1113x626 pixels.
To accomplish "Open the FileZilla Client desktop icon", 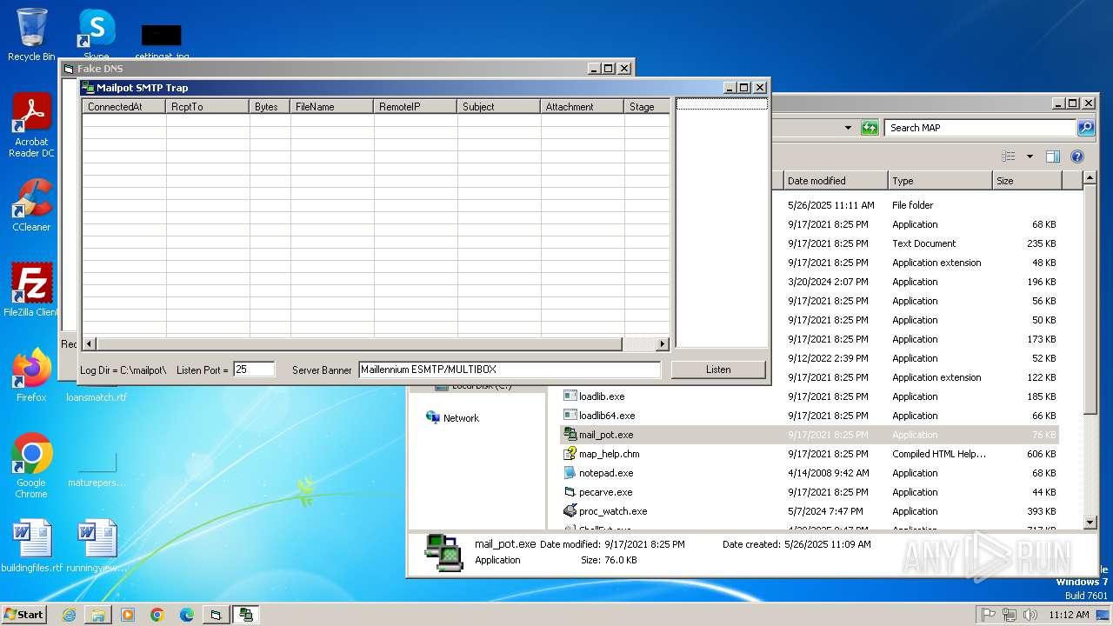I will tap(31, 290).
